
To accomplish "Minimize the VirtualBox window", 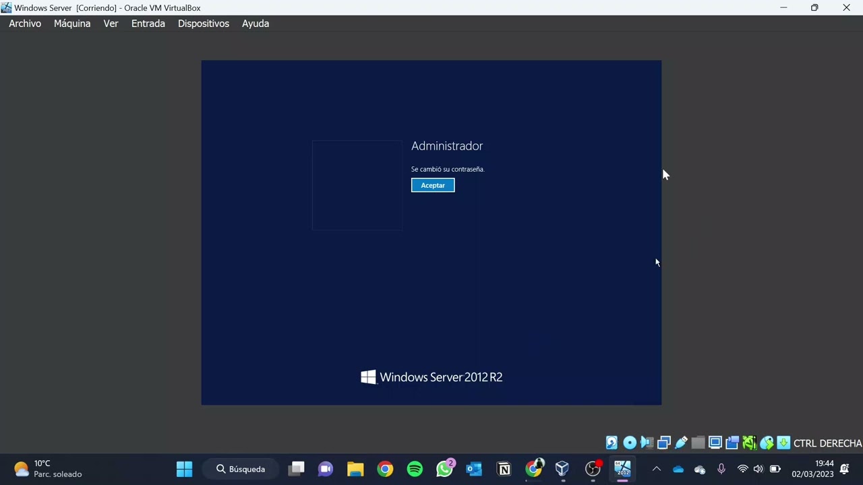I will (783, 7).
